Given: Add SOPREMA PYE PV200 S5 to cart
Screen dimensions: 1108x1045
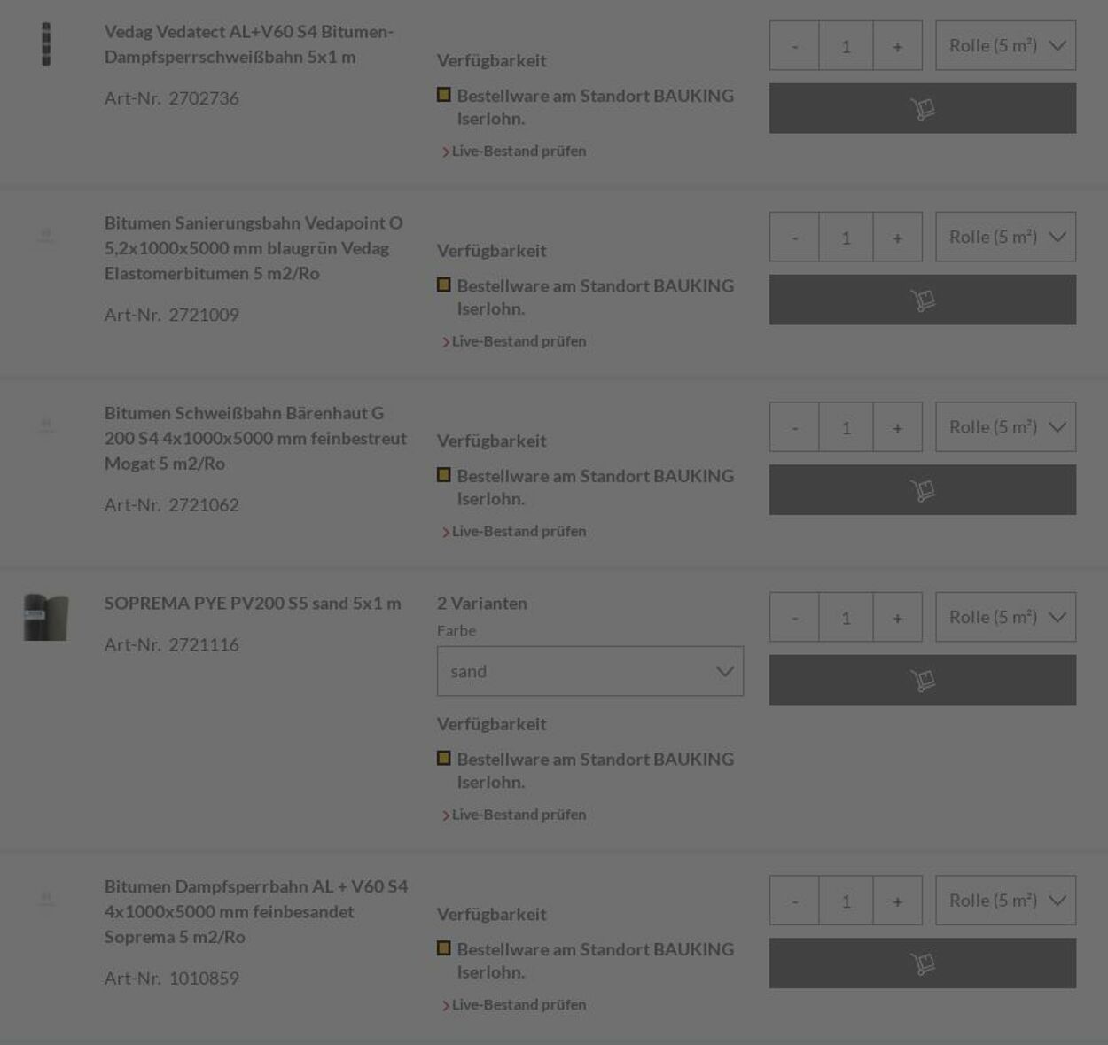Looking at the screenshot, I should pyautogui.click(x=922, y=680).
